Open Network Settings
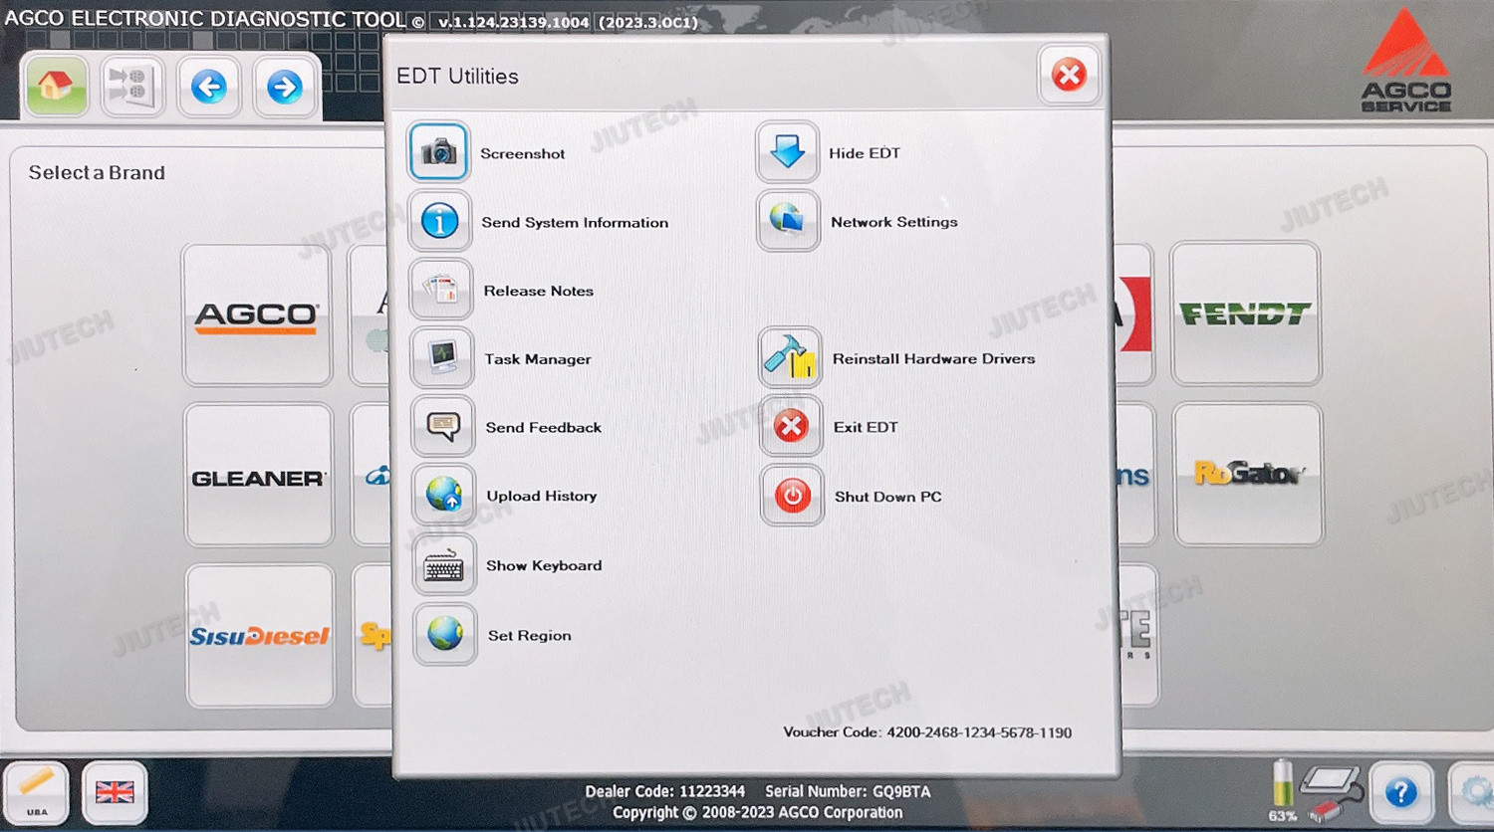 point(788,221)
